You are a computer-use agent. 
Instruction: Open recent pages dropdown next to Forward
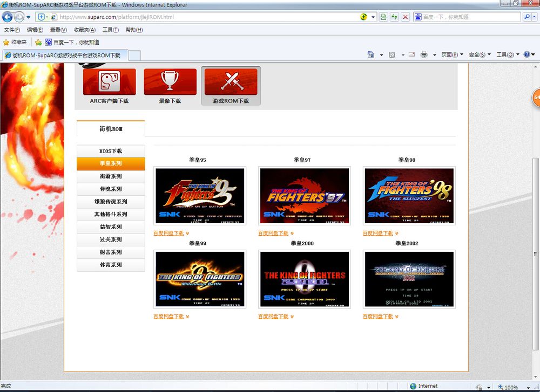29,17
